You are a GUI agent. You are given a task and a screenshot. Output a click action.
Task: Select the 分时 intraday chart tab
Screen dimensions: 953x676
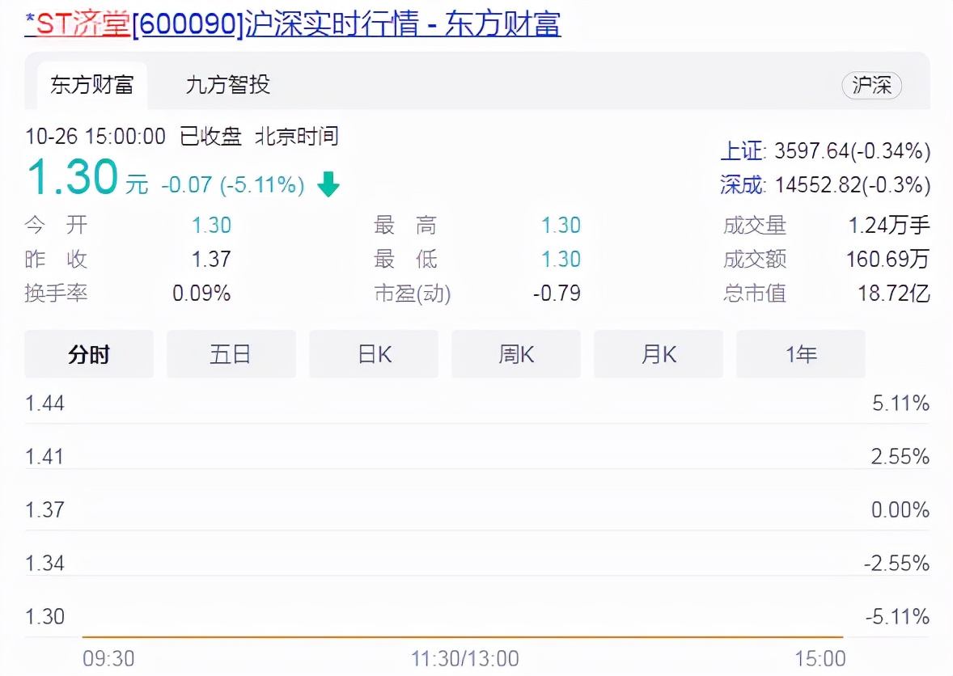click(88, 353)
